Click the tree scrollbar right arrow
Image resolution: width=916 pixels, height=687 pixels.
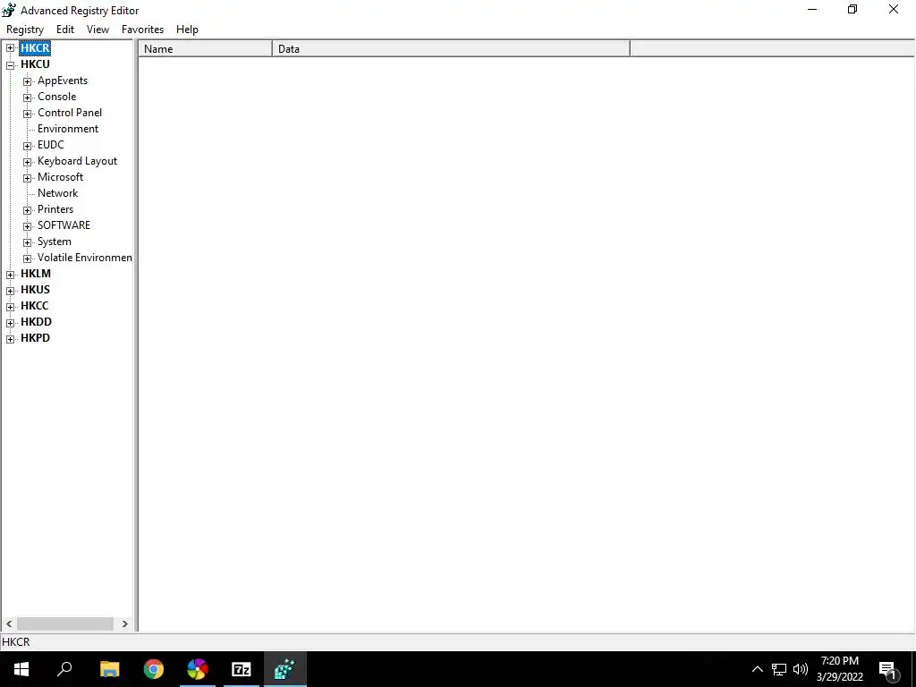[x=125, y=623]
